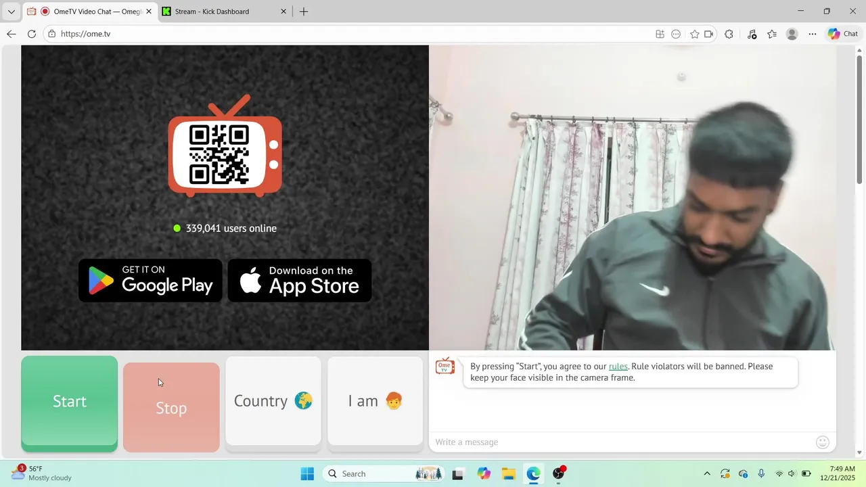Viewport: 866px width, 487px height.
Task: Open camera permission icon in address bar
Action: (x=708, y=34)
